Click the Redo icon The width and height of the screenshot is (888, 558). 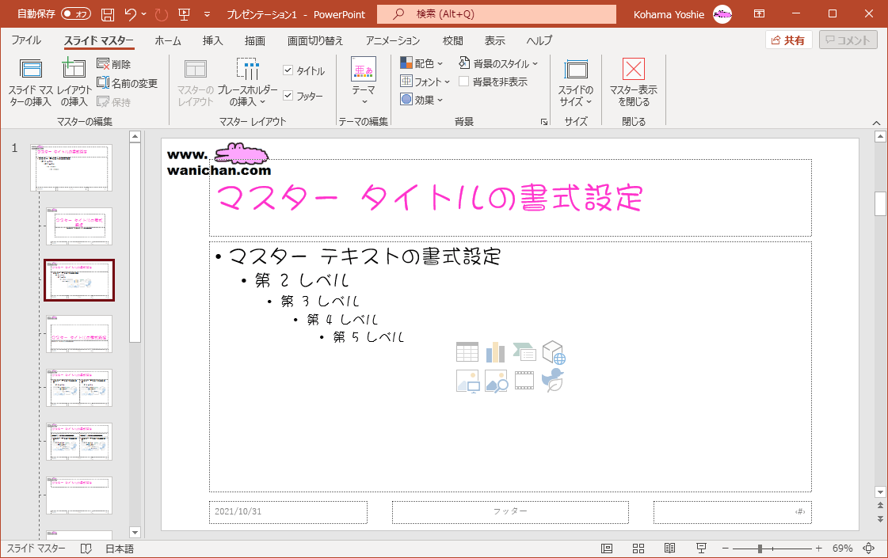(x=162, y=14)
